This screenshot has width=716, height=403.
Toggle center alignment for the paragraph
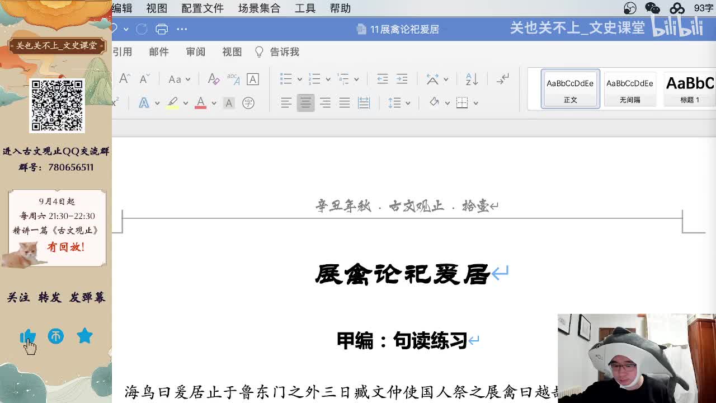pos(305,103)
